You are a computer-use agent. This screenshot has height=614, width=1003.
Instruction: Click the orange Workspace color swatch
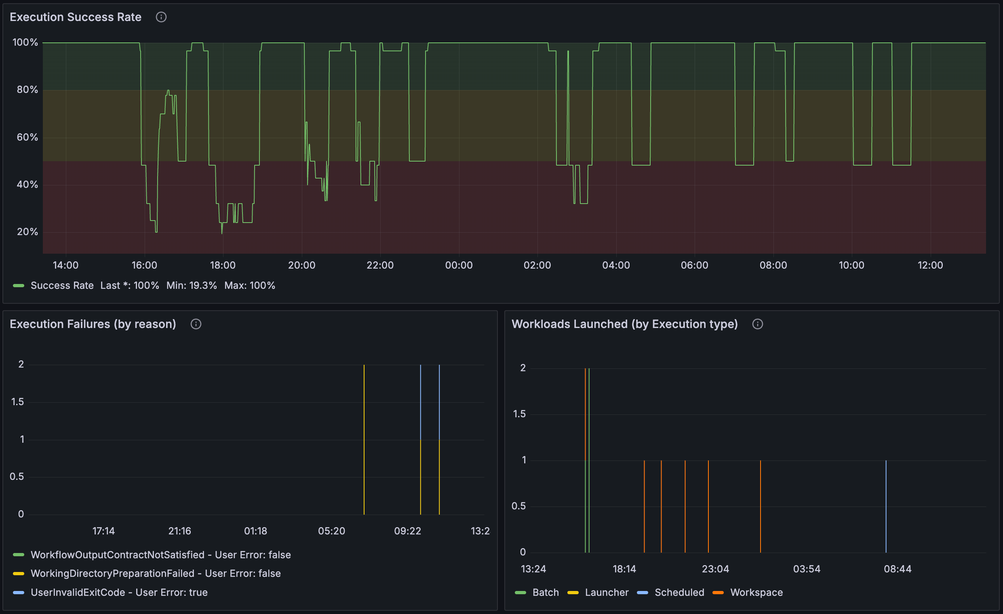coord(718,593)
